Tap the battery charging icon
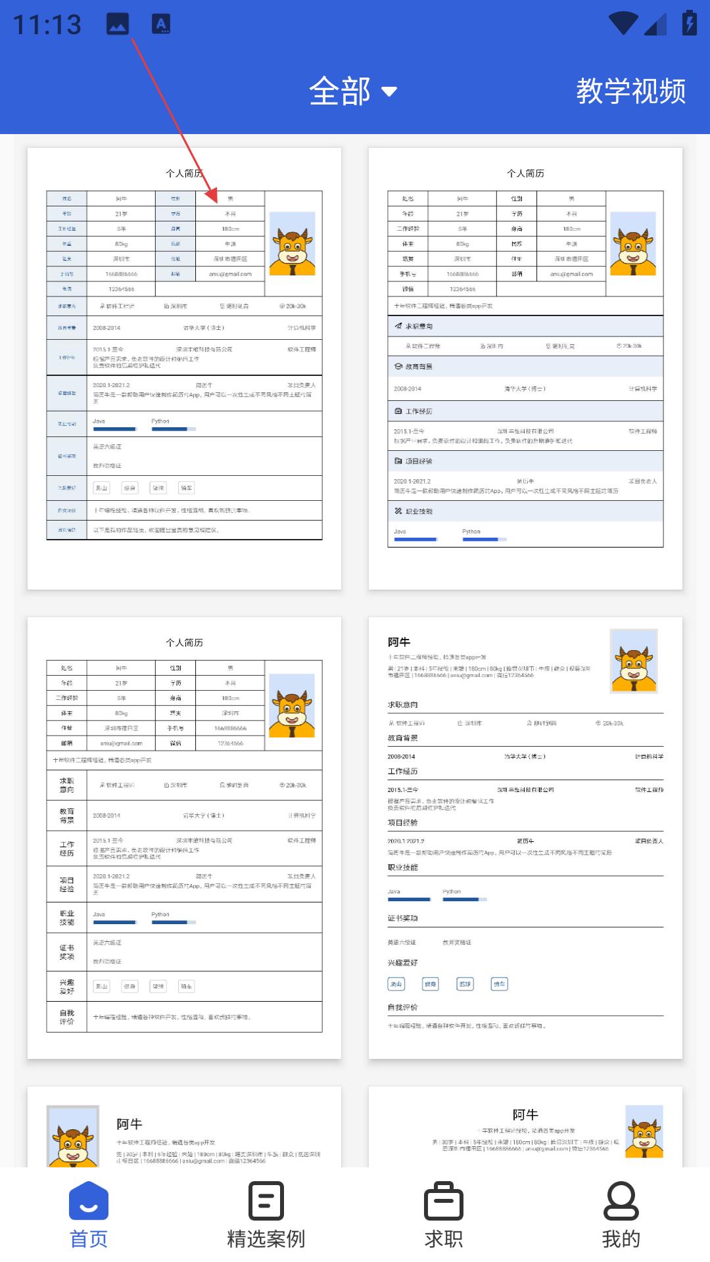The image size is (710, 1262). point(689,23)
